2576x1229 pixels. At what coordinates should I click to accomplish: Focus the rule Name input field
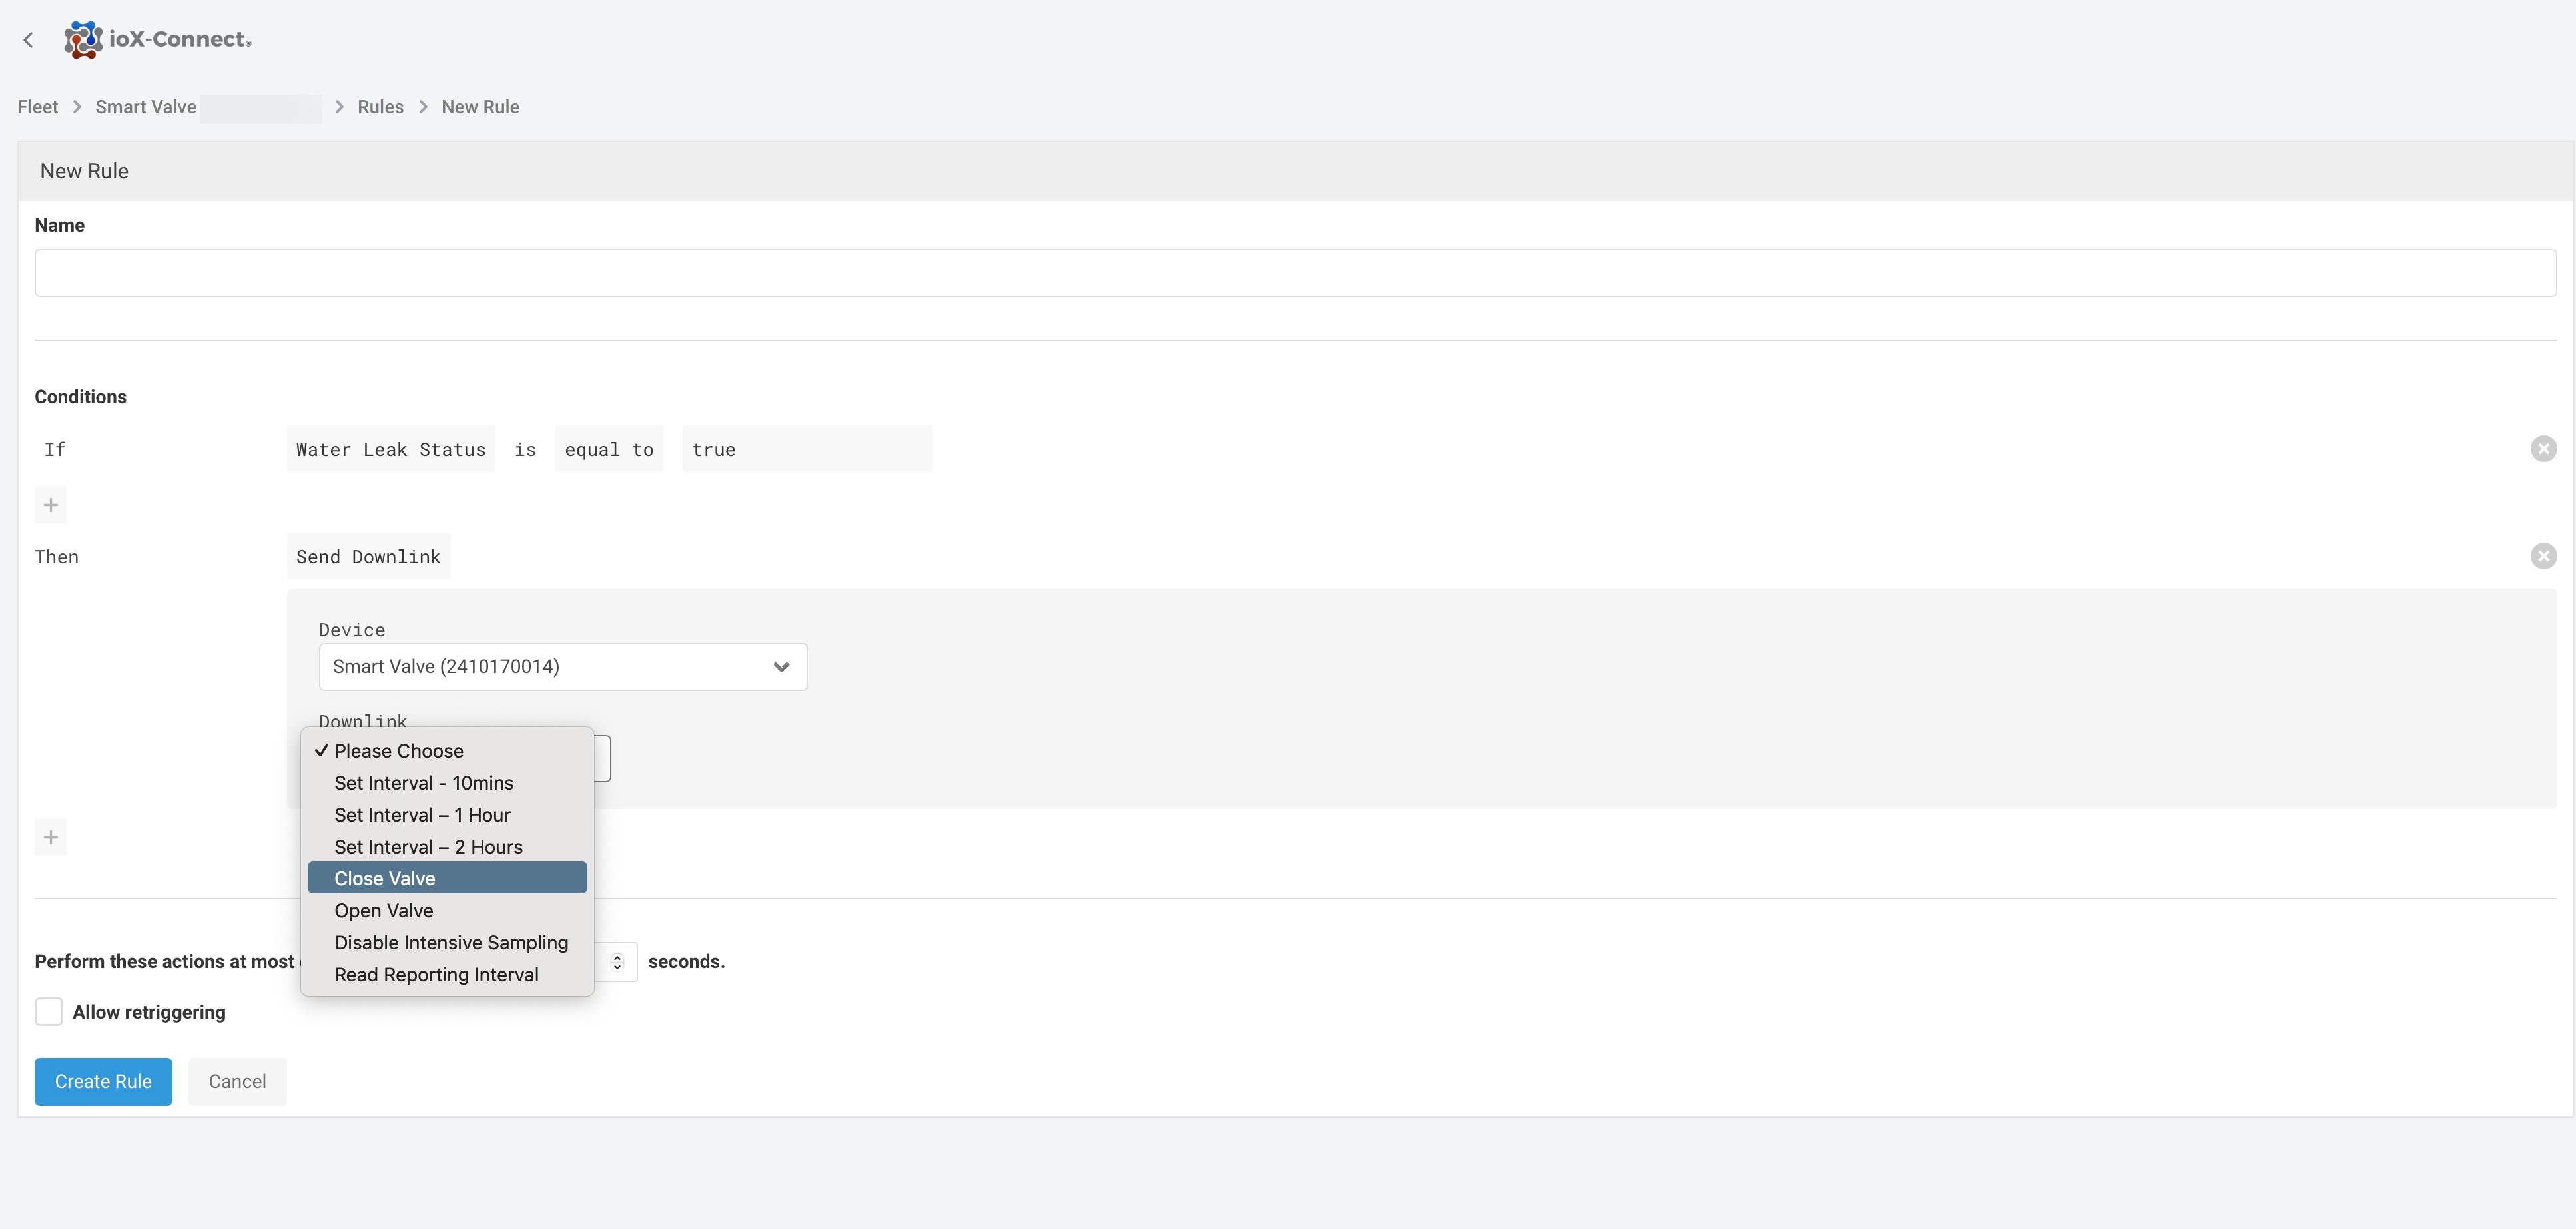[x=1295, y=273]
